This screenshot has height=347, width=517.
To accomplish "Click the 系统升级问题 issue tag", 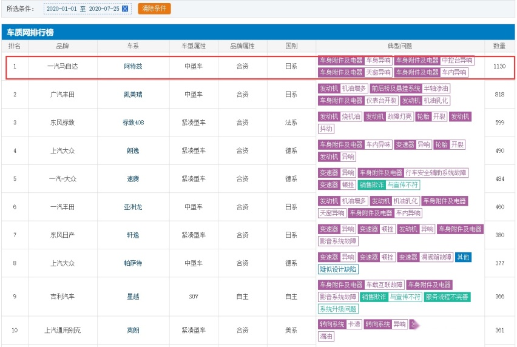I will tap(338, 309).
